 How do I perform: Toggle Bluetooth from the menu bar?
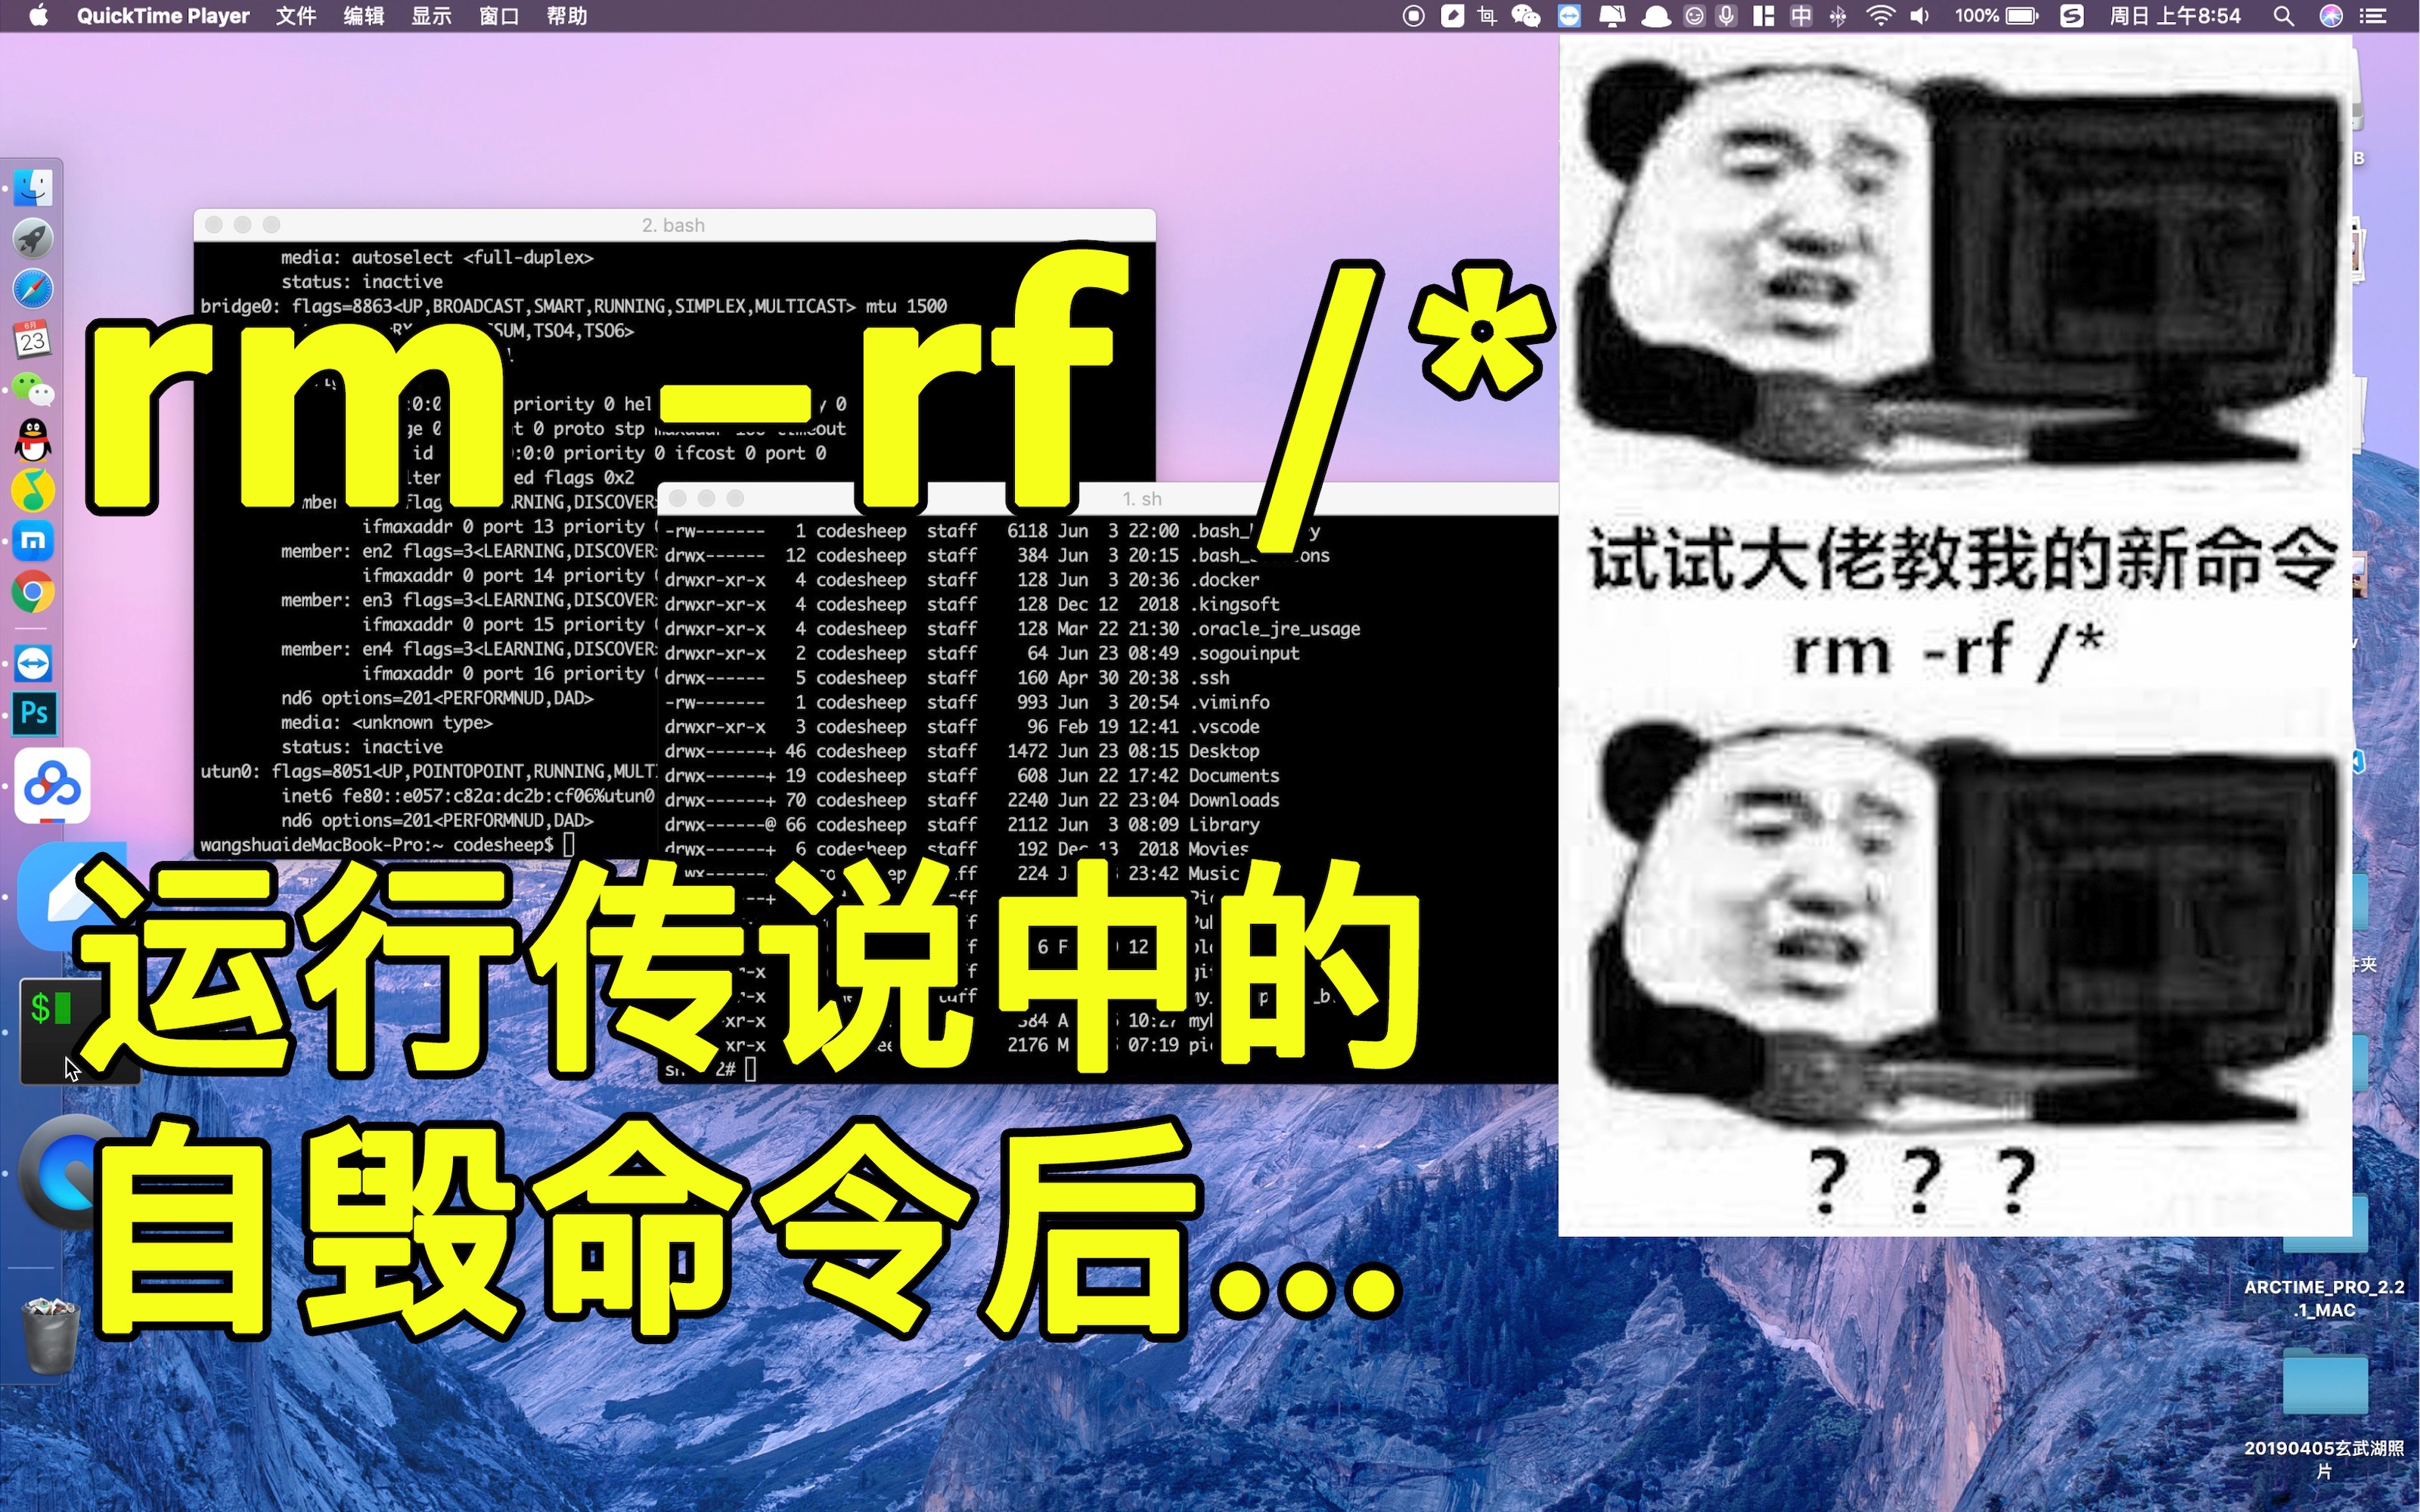tap(1839, 15)
